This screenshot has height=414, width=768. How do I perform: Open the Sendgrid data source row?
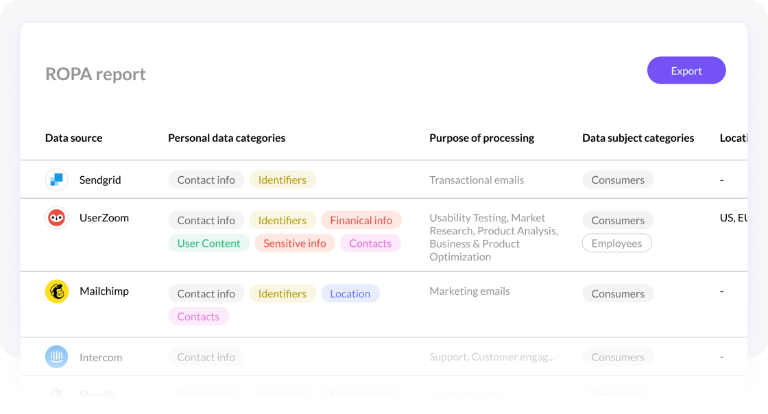coord(383,180)
